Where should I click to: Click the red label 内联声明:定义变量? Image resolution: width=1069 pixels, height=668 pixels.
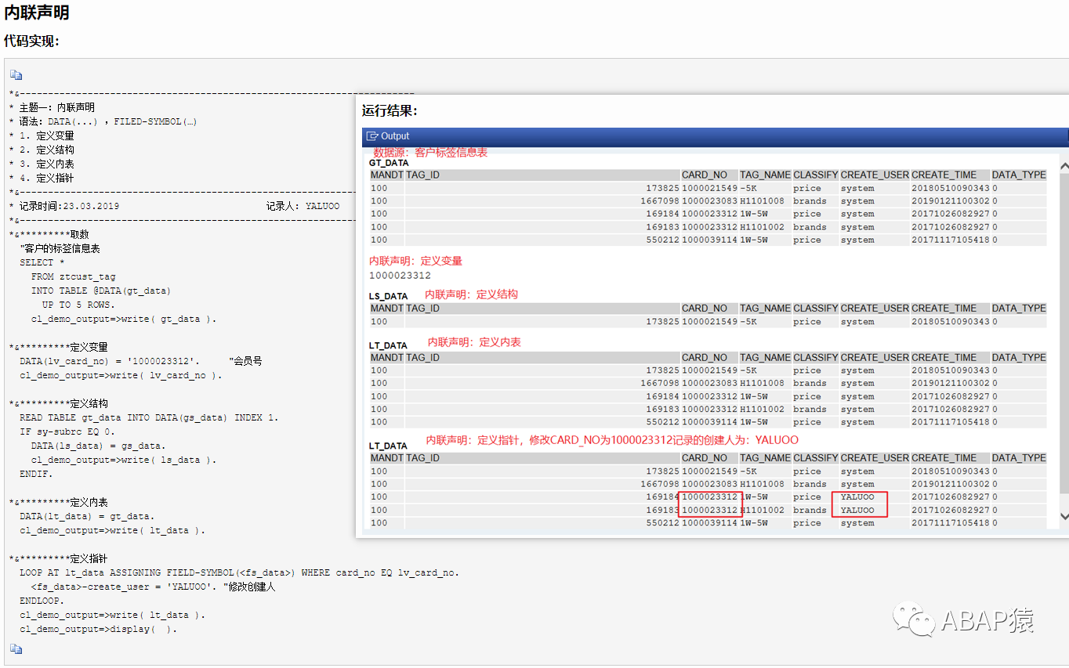pyautogui.click(x=415, y=261)
